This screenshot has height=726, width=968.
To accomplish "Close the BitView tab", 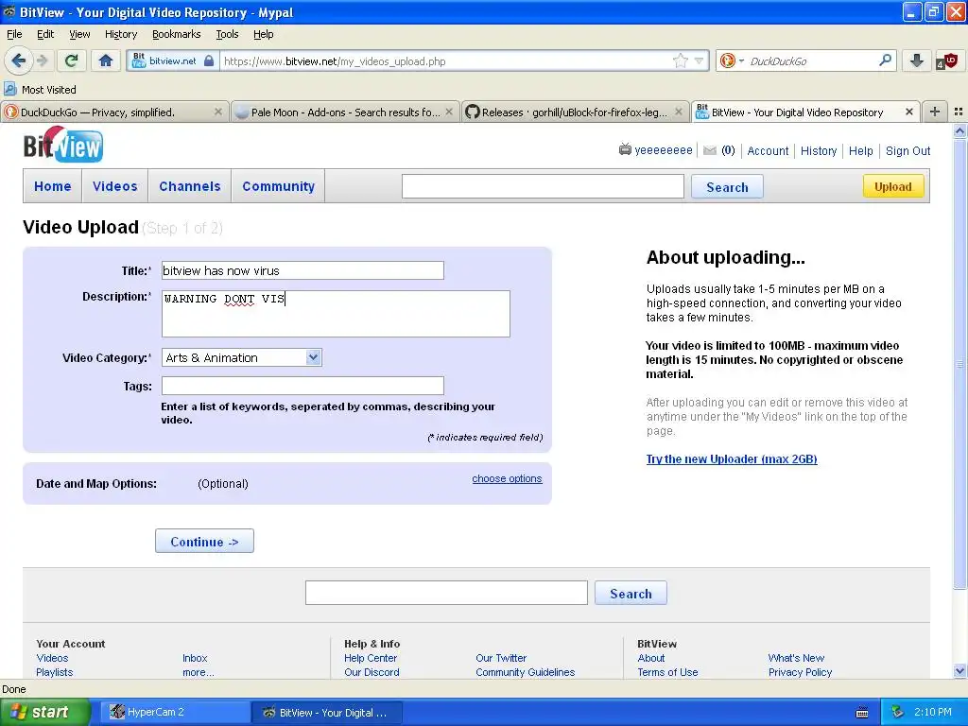I will click(x=908, y=112).
